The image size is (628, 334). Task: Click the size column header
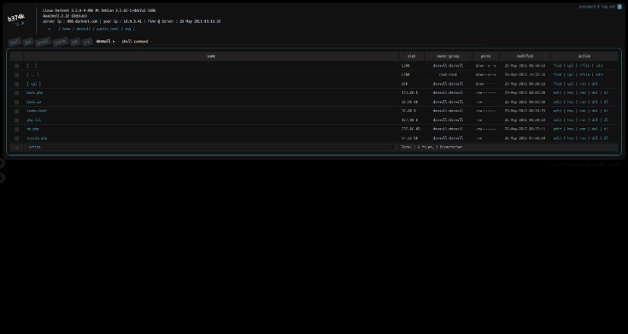[x=412, y=56]
